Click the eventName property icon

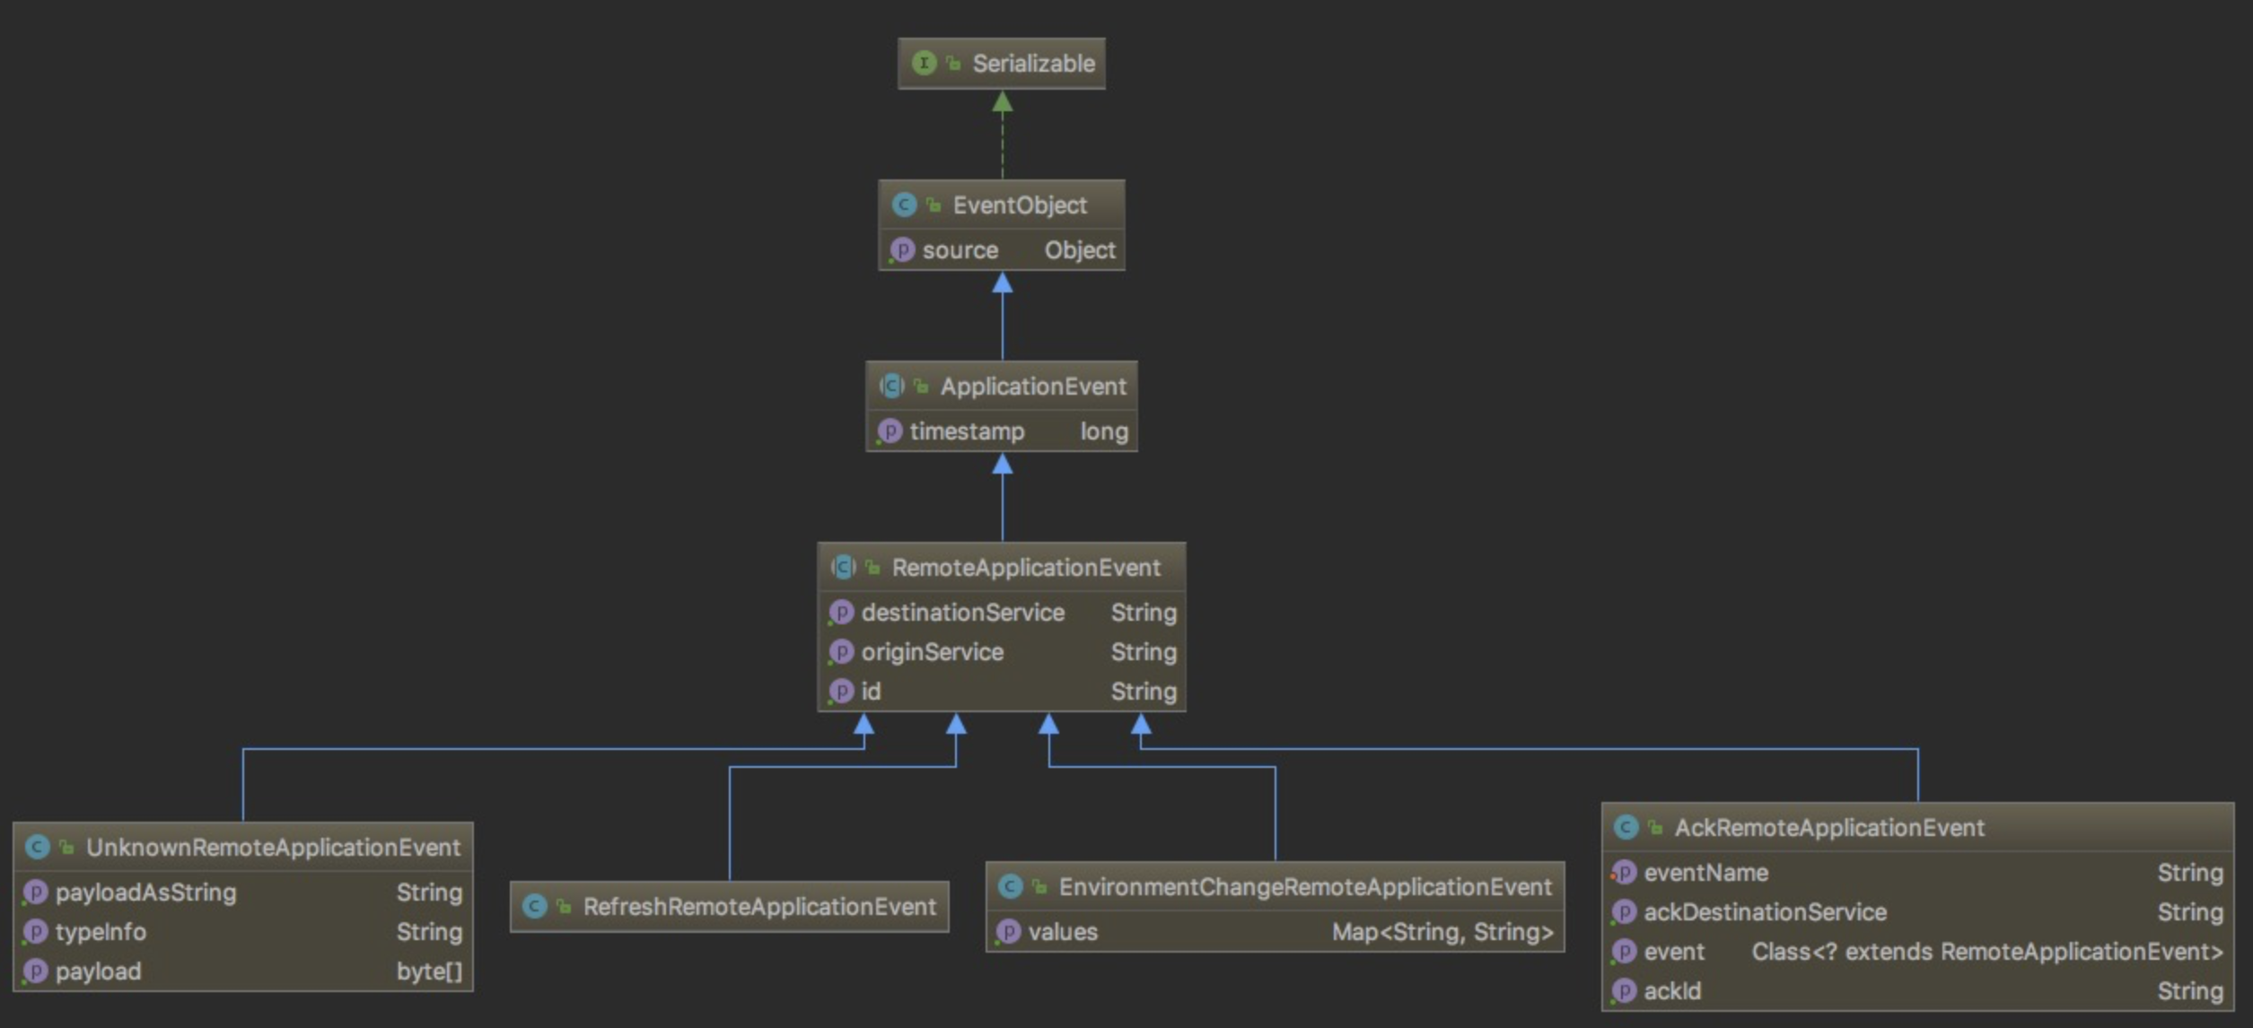pos(1624,873)
